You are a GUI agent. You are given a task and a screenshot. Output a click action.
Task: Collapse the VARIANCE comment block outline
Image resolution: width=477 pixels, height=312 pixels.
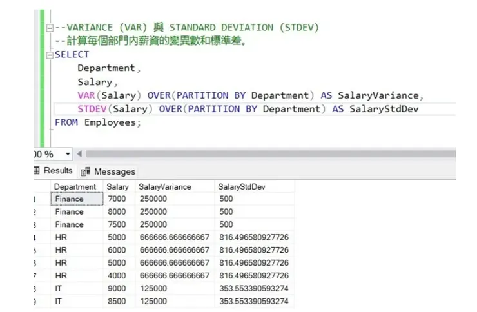50,28
